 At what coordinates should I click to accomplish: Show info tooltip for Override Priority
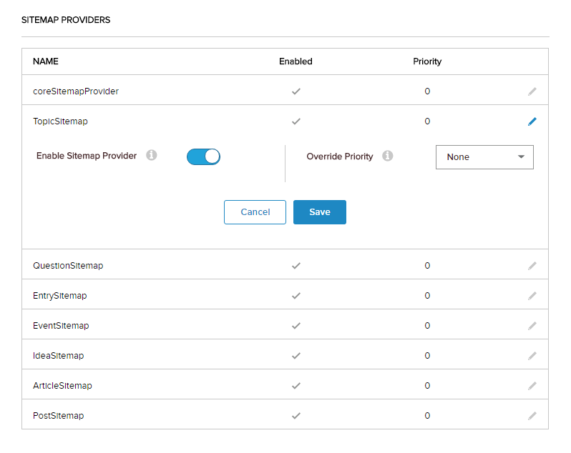pyautogui.click(x=388, y=156)
